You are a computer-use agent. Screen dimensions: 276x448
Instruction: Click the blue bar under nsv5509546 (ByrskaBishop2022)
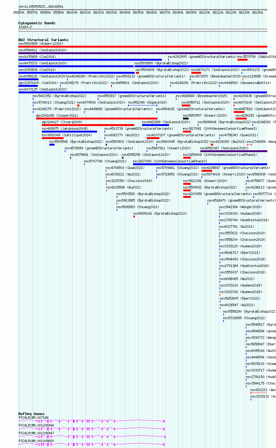point(52,145)
